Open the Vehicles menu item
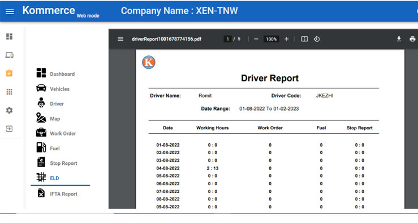 (x=60, y=89)
